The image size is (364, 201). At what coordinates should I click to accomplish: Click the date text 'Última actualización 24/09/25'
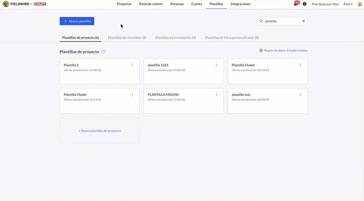coord(251,100)
